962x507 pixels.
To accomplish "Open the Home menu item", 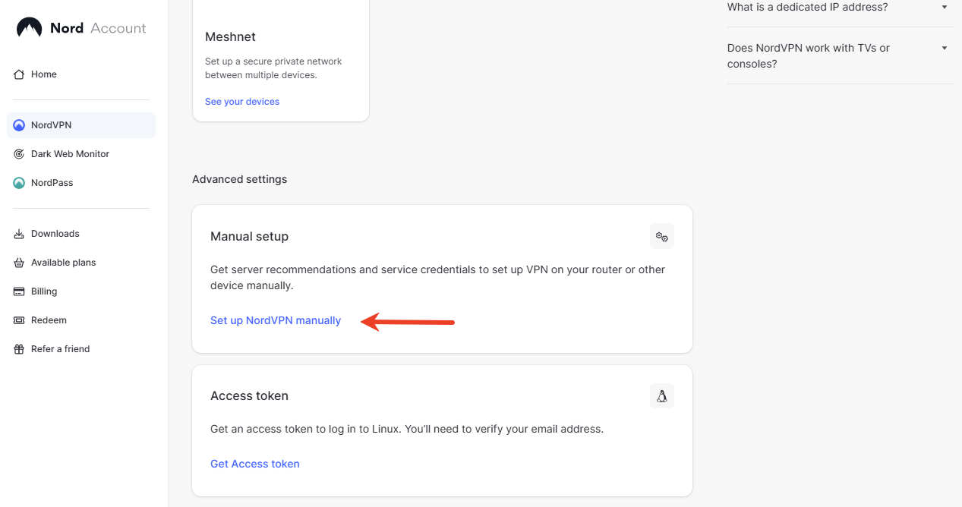I will click(81, 74).
